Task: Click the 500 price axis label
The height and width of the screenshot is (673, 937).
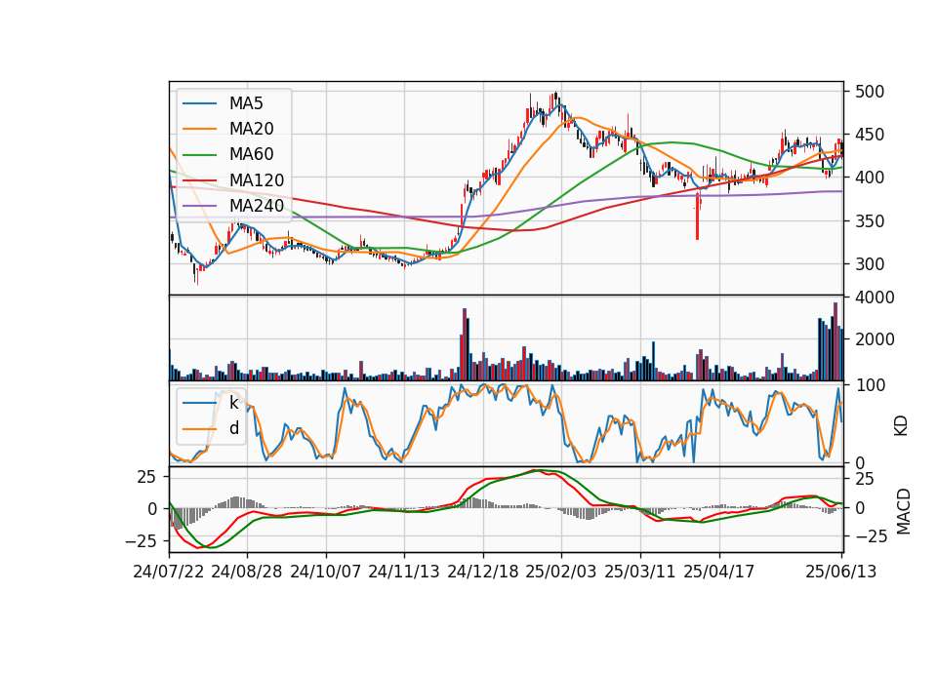Action: pos(870,92)
